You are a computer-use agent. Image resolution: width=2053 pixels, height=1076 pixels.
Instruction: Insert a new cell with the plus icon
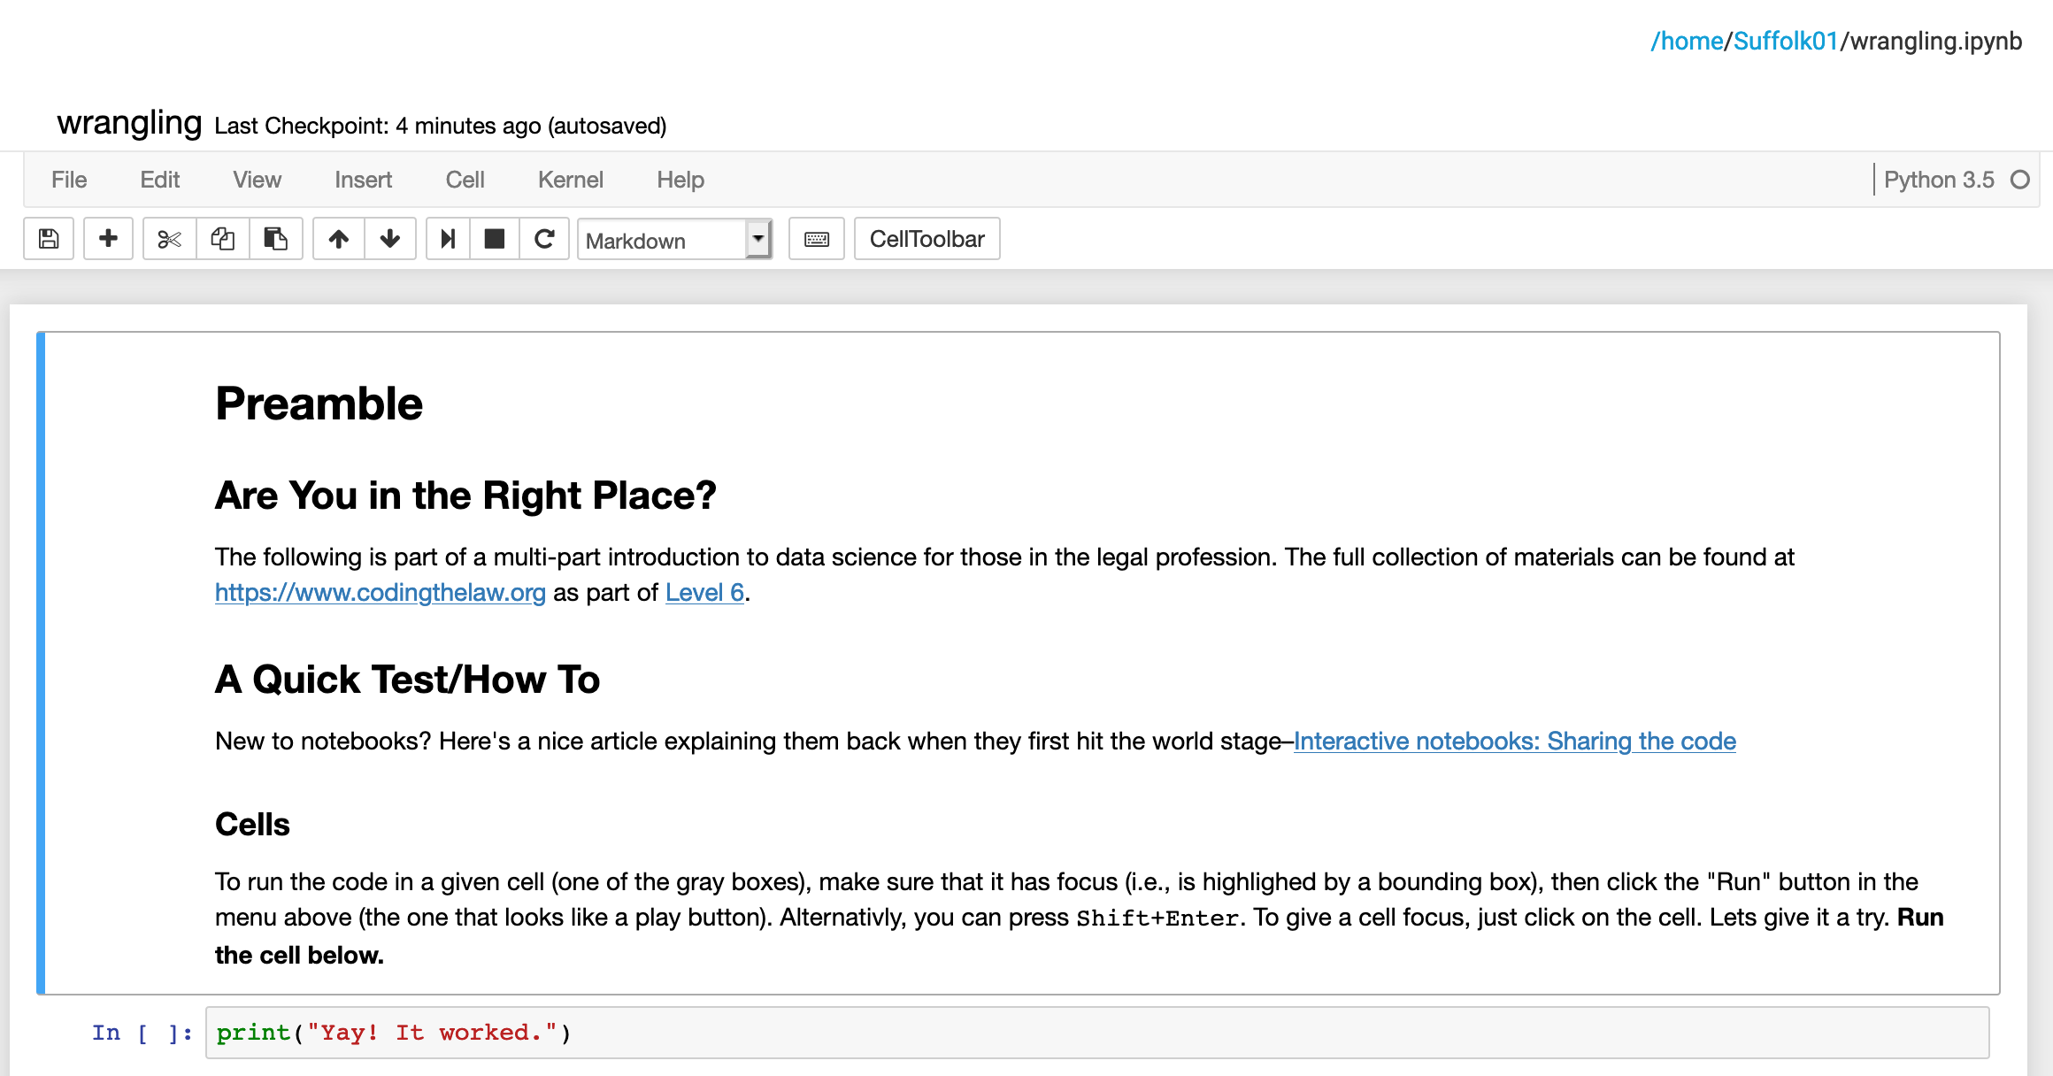click(108, 239)
